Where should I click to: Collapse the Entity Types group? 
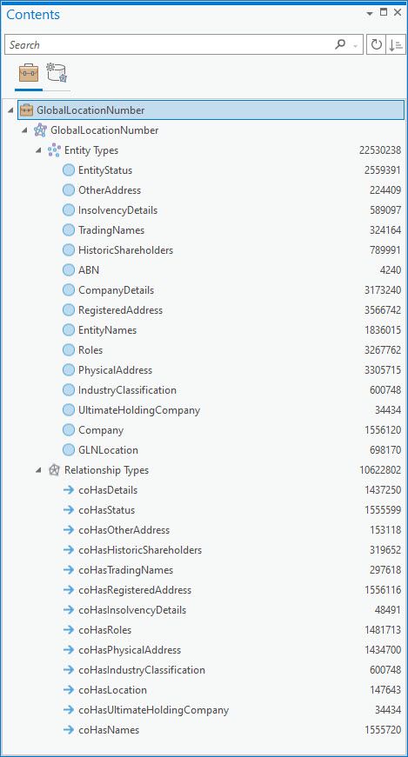point(38,150)
